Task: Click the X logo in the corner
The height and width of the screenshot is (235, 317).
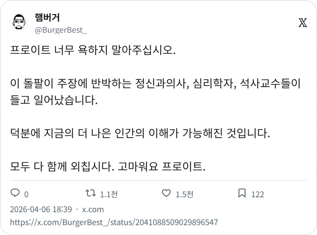Action: coord(303,22)
